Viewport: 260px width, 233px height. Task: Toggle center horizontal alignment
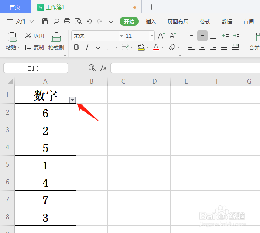click(x=202, y=47)
